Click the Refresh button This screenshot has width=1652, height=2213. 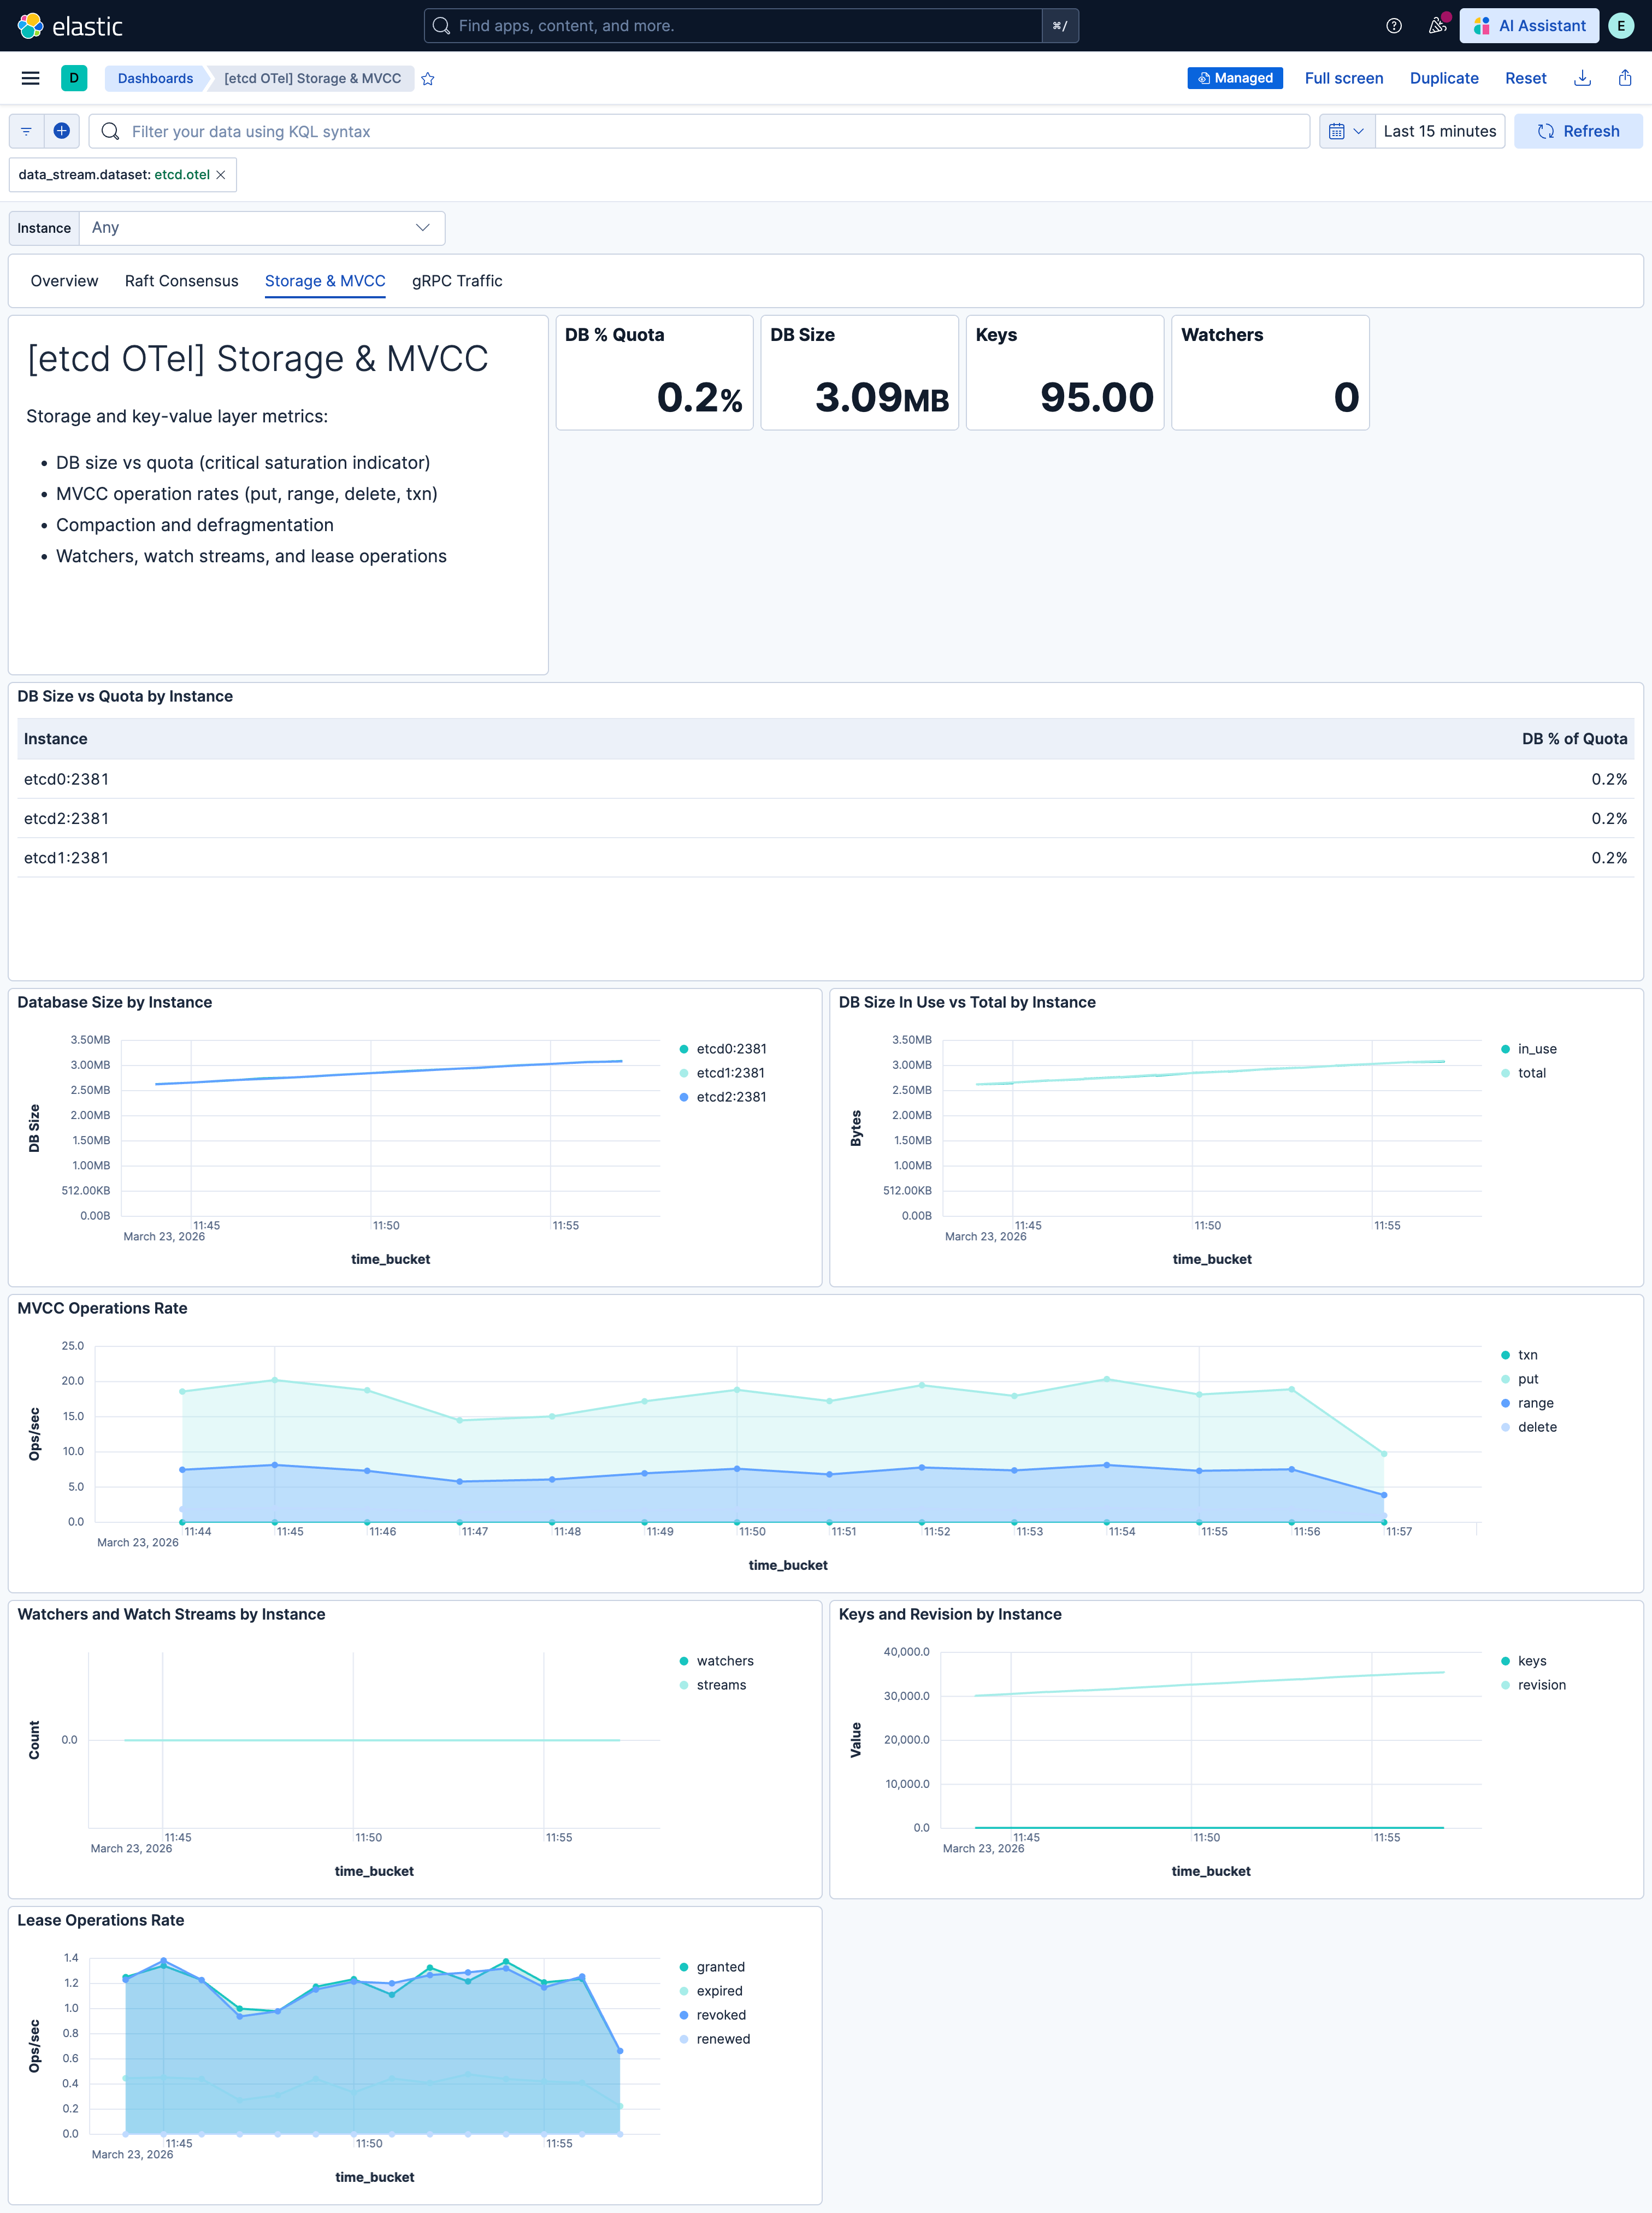click(1577, 131)
